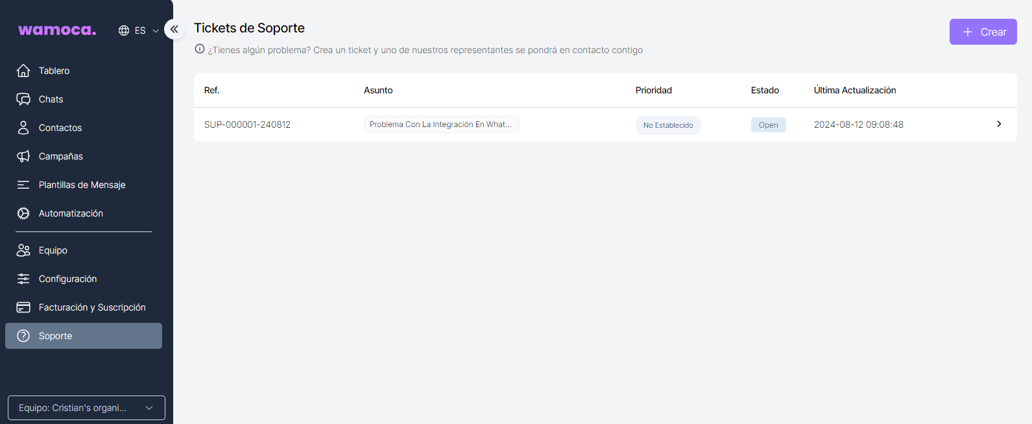Click the Configuración sliders icon
The height and width of the screenshot is (424, 1032).
(23, 279)
